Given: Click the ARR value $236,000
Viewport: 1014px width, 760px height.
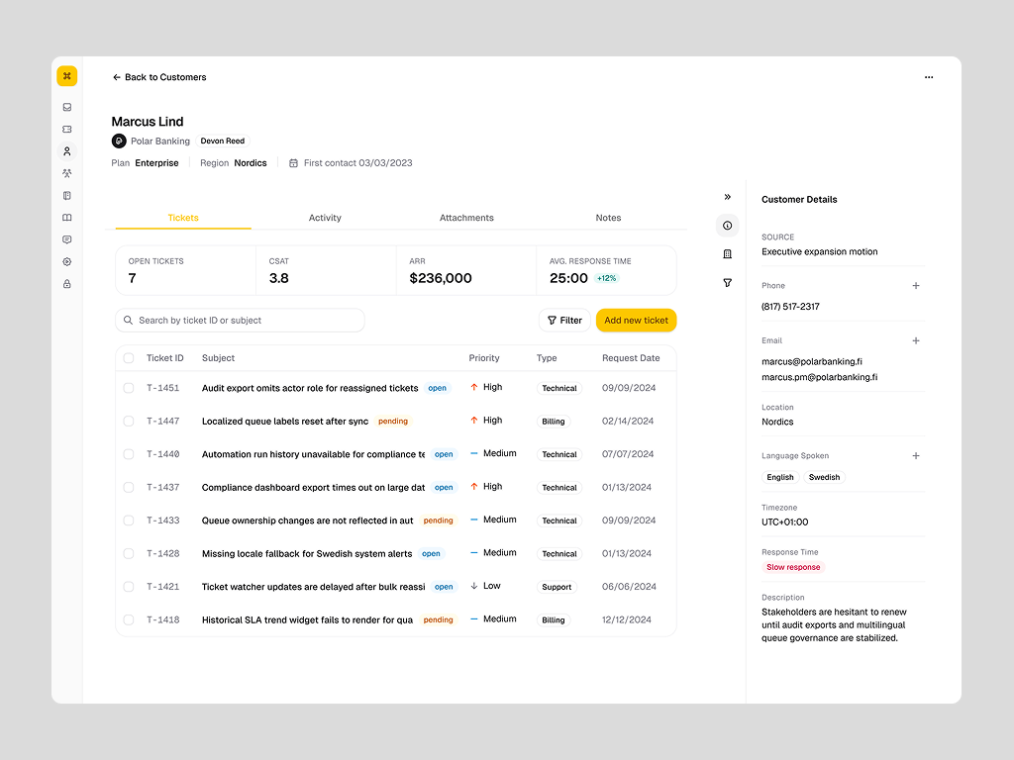Looking at the screenshot, I should (441, 278).
